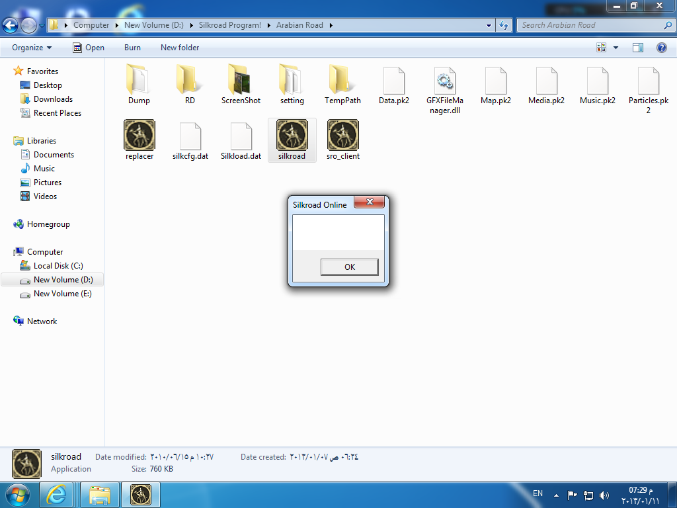This screenshot has height=508, width=677.
Task: Expand the Computer breadcrumb arrow
Action: point(116,26)
